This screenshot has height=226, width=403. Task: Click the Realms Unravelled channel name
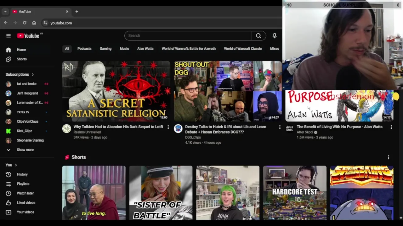(x=87, y=132)
